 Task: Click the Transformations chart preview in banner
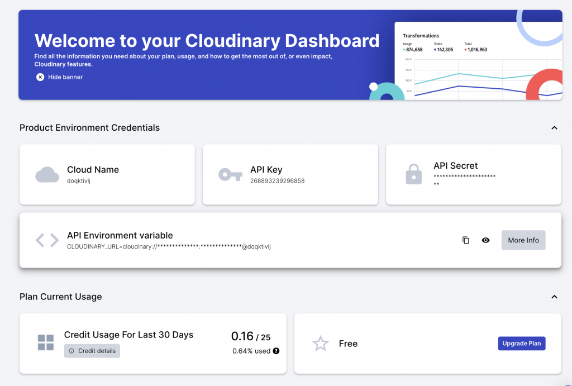(478, 60)
